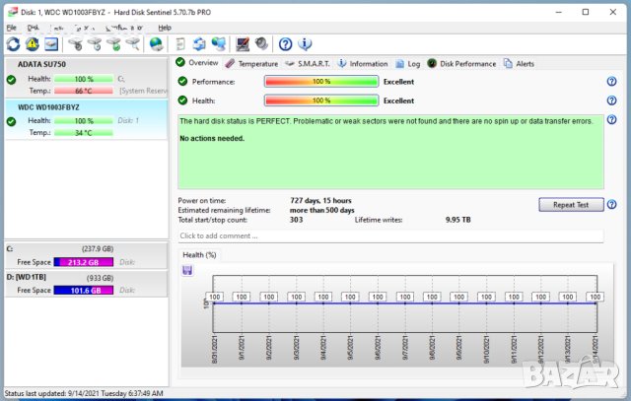The width and height of the screenshot is (631, 401).
Task: Click help icon next to Performance bar
Action: 611,82
